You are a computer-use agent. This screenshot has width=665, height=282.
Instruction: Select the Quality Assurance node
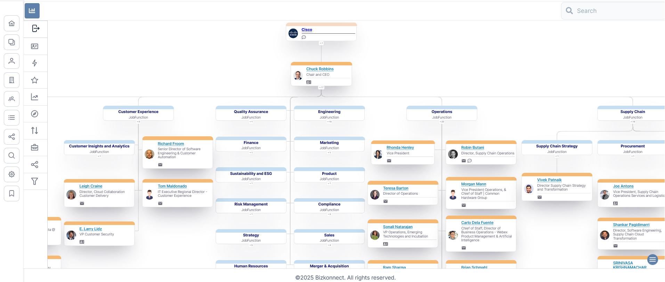[251, 113]
